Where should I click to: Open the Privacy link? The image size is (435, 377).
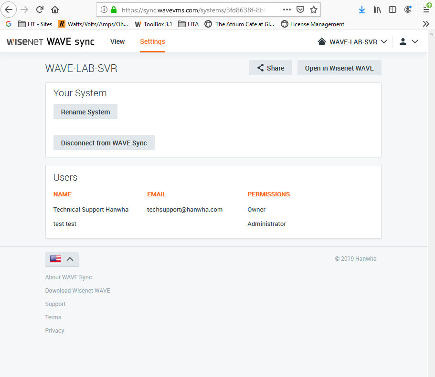coord(54,330)
